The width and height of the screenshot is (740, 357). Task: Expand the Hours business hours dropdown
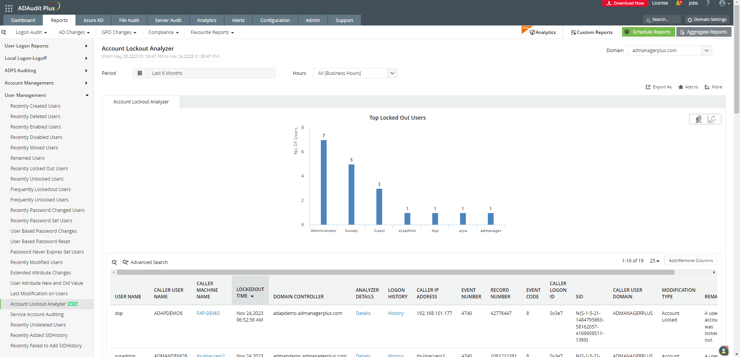point(392,73)
